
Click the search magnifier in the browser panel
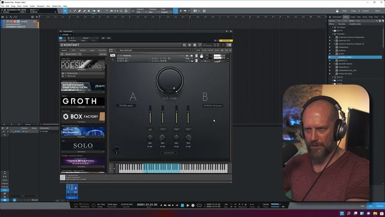tap(383, 17)
